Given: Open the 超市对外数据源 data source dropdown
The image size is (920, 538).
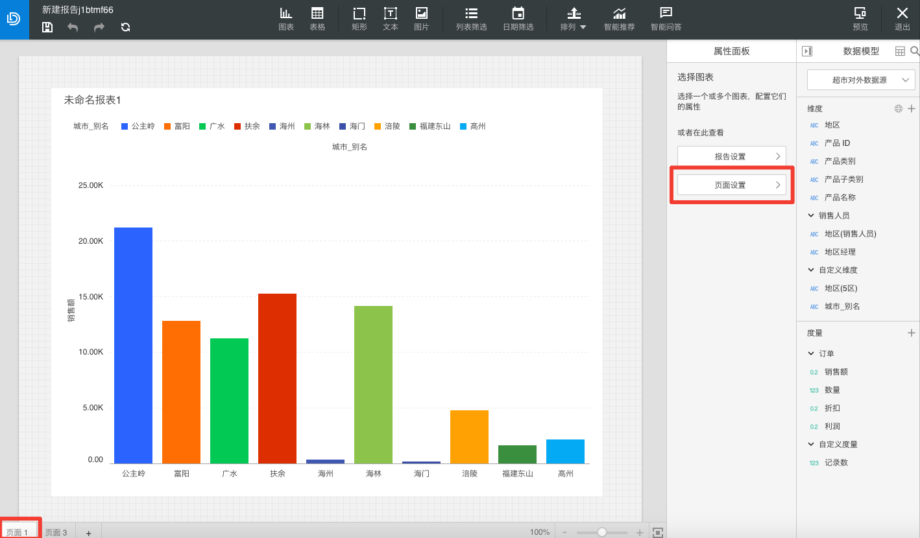Looking at the screenshot, I should tap(861, 80).
